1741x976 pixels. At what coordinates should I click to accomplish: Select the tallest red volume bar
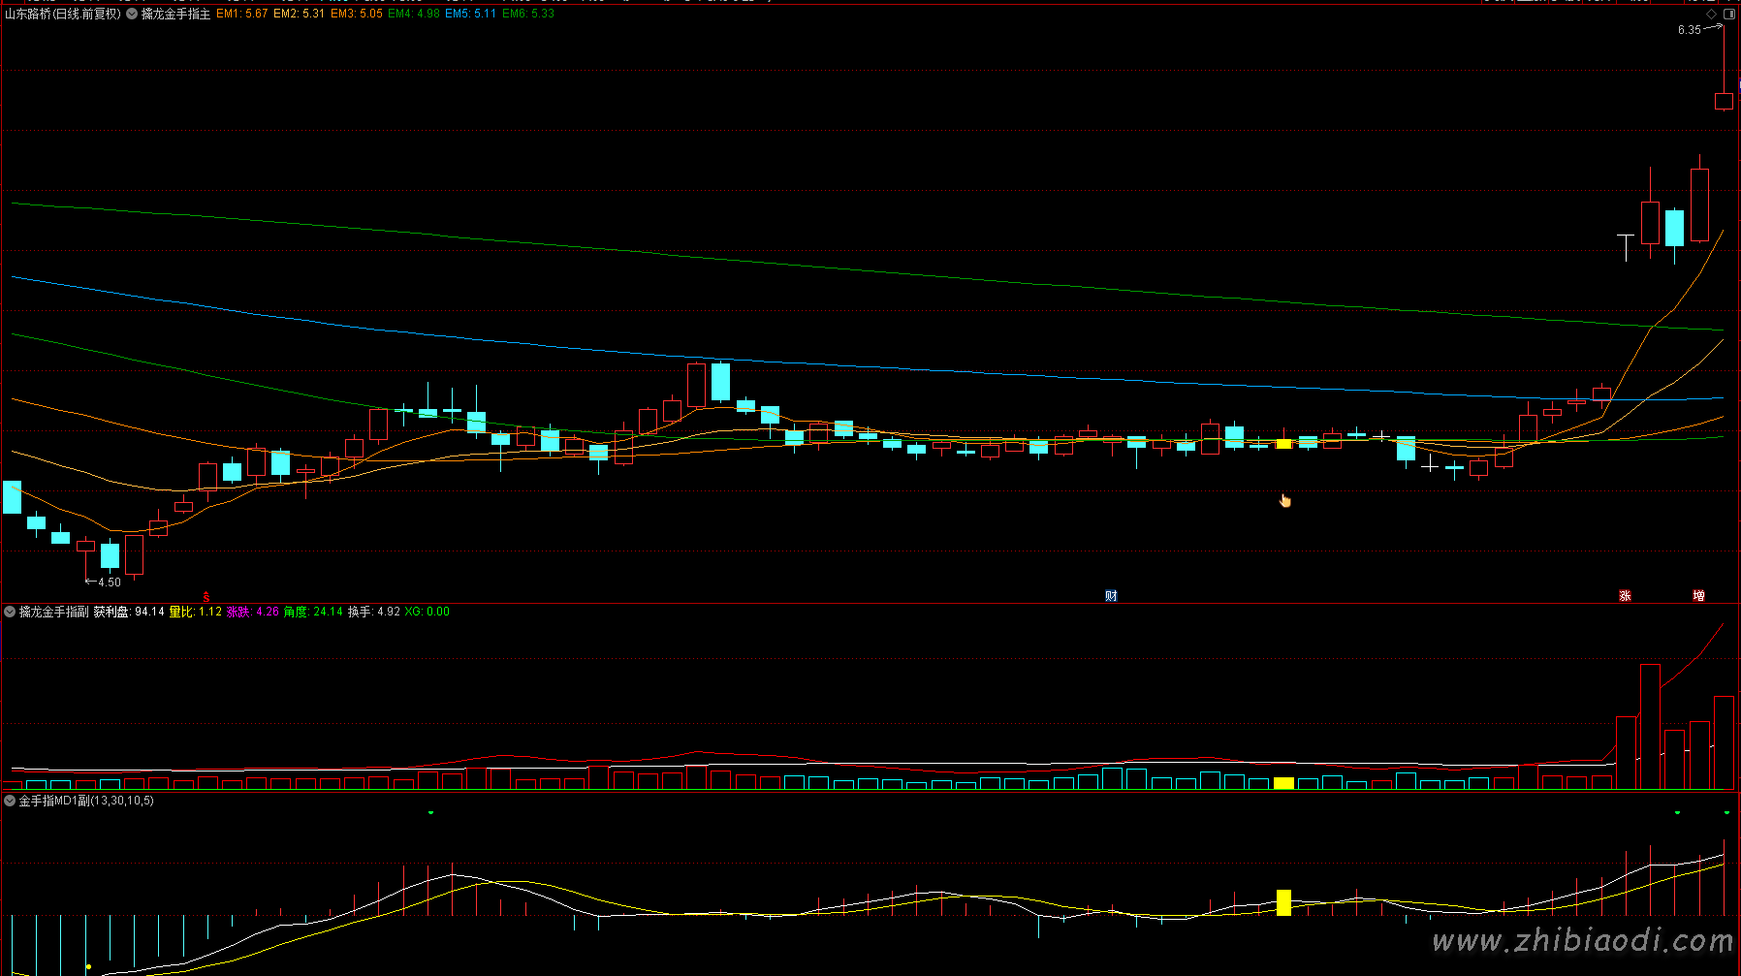(1650, 726)
